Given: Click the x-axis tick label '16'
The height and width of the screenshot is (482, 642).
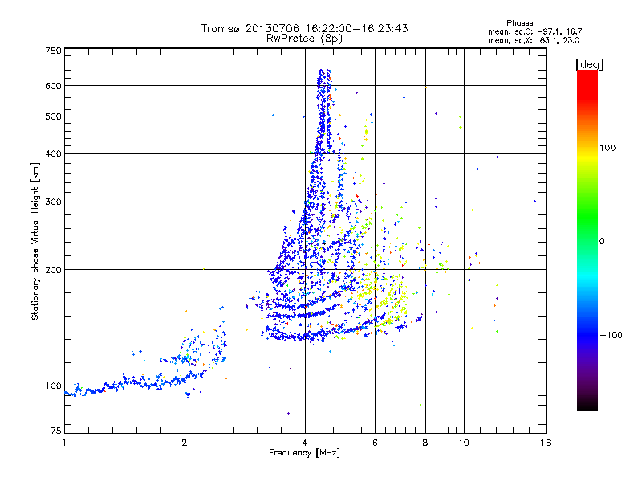Looking at the screenshot, I should tap(546, 443).
